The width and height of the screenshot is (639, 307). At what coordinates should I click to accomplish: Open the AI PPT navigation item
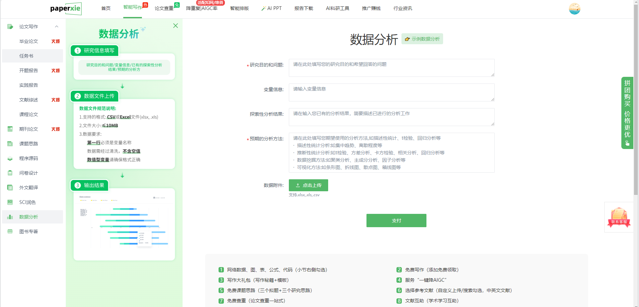coord(272,8)
